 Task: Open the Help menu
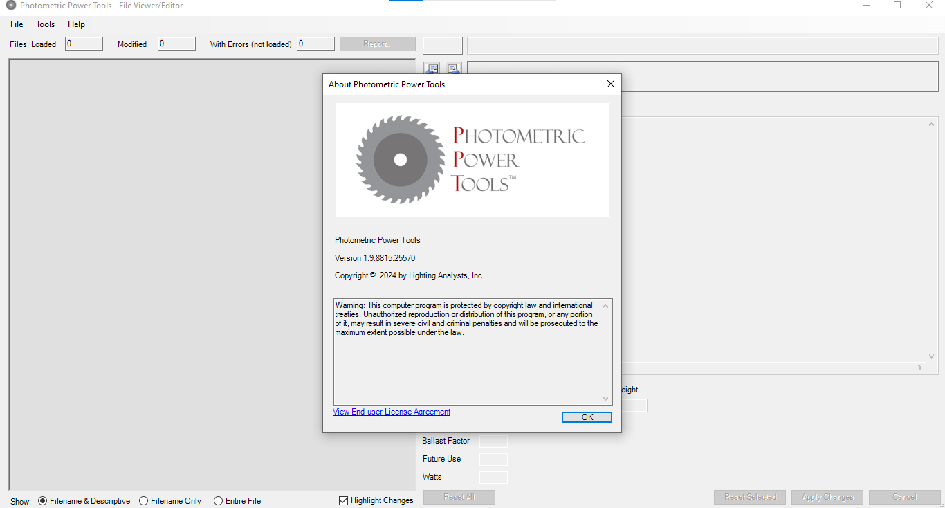coord(76,24)
